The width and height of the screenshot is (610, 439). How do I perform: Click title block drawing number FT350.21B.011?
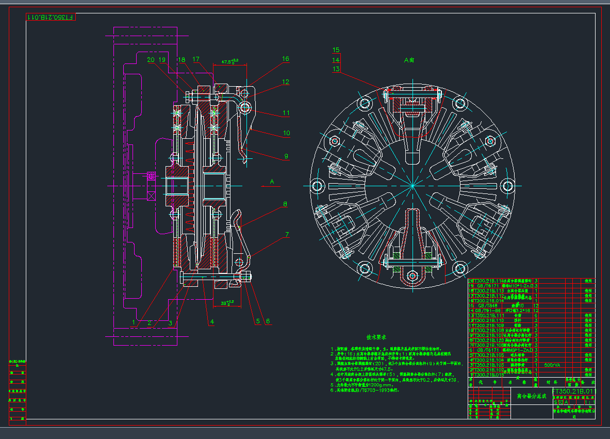[574, 391]
